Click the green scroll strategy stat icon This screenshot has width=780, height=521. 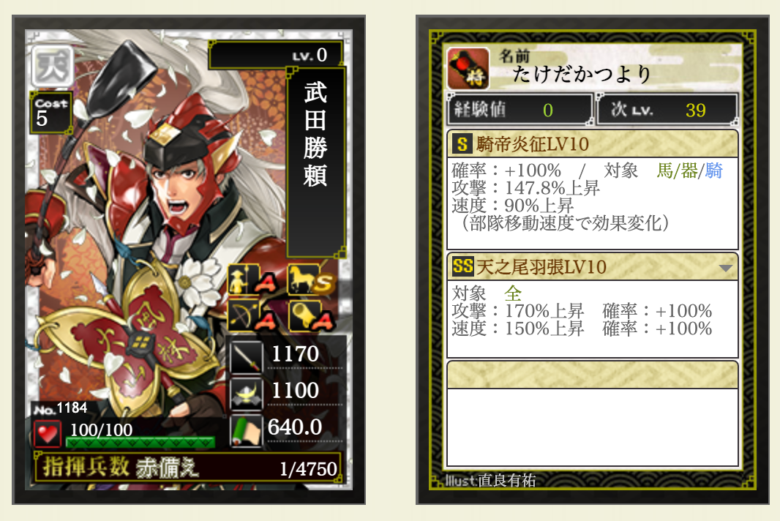point(247,430)
